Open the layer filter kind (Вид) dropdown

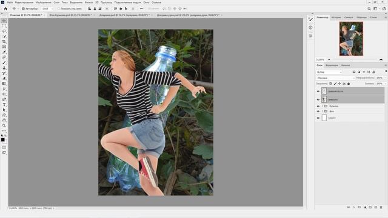coord(329,72)
